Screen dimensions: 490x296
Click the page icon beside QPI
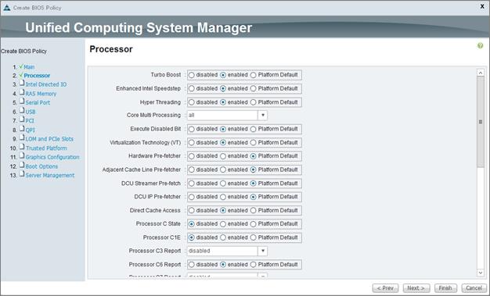22,128
